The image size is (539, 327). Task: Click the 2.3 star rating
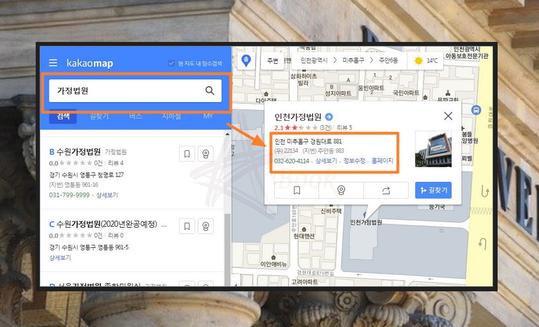point(296,128)
